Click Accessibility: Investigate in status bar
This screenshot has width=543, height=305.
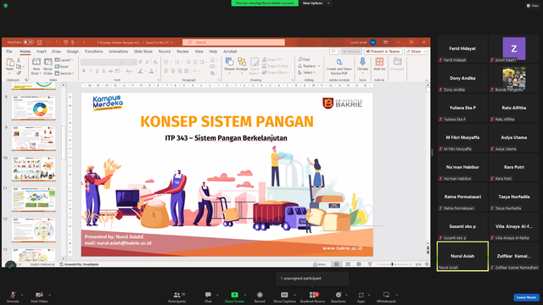pos(79,264)
